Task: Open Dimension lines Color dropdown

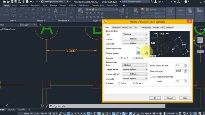Action: (x=135, y=34)
